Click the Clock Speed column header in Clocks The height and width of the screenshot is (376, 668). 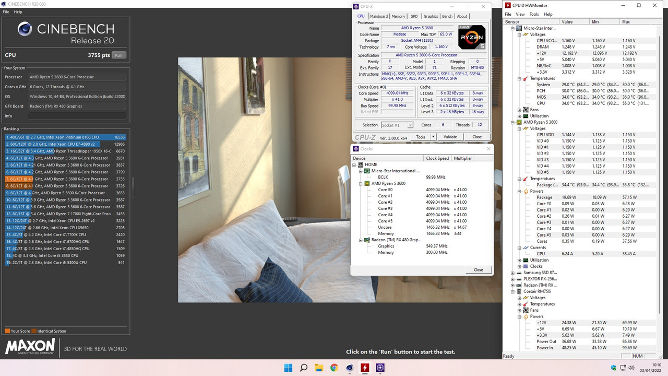[x=437, y=158]
